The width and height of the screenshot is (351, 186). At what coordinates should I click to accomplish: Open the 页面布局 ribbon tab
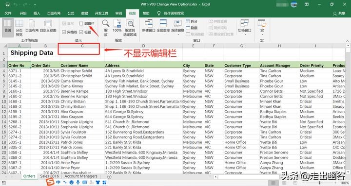(x=54, y=13)
